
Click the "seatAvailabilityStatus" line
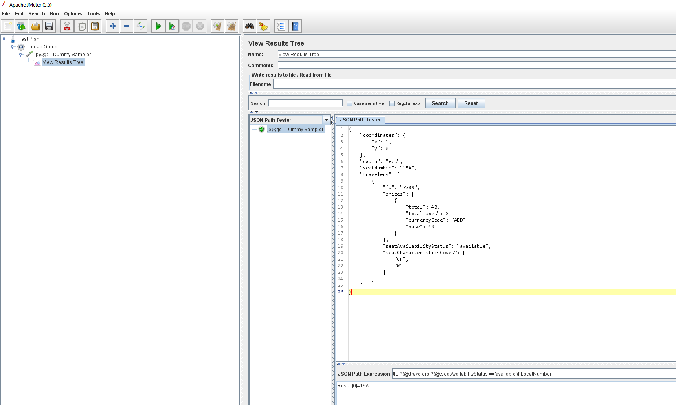[437, 246]
